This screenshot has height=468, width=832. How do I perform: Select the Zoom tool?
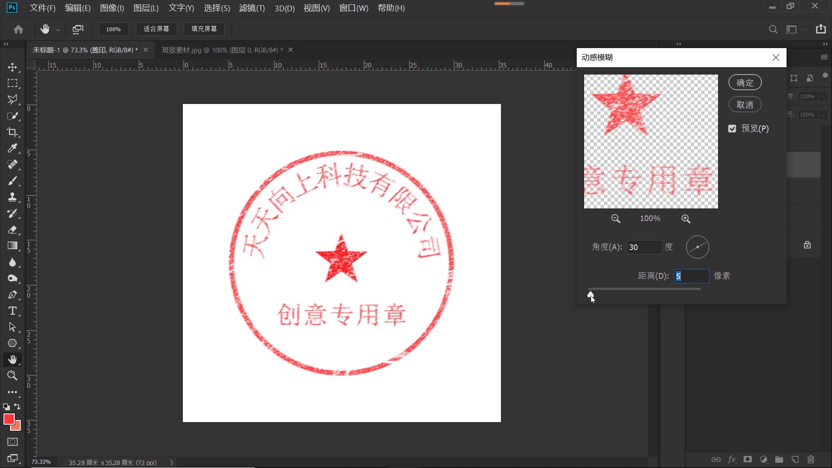[x=12, y=376]
